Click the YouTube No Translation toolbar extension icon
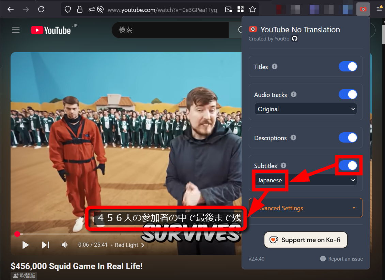 click(x=363, y=9)
